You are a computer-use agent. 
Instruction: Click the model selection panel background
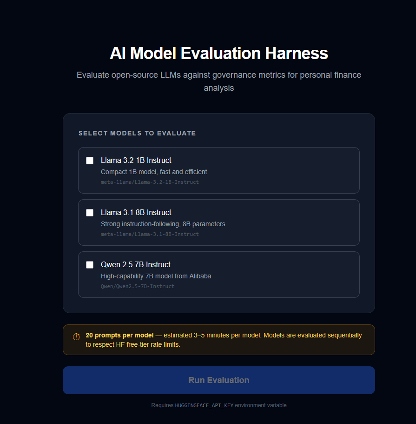(218, 305)
